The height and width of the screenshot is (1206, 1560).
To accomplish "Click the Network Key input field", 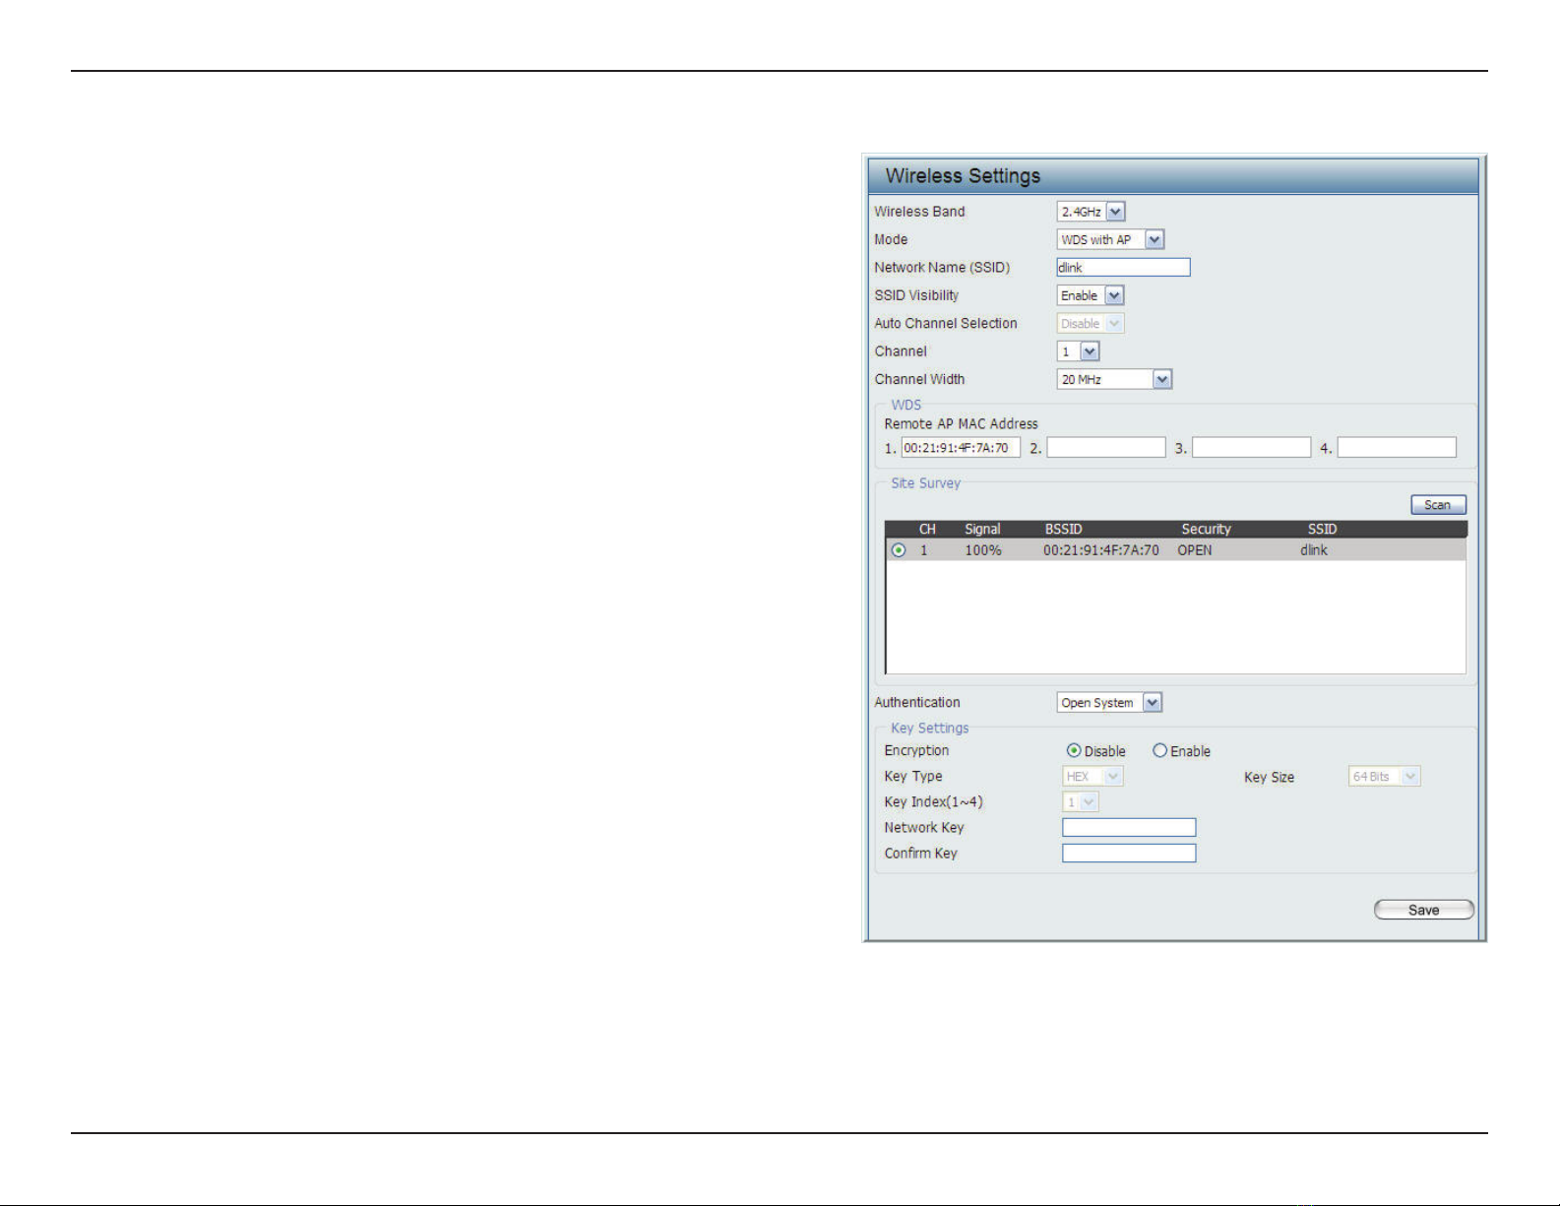I will [1129, 828].
